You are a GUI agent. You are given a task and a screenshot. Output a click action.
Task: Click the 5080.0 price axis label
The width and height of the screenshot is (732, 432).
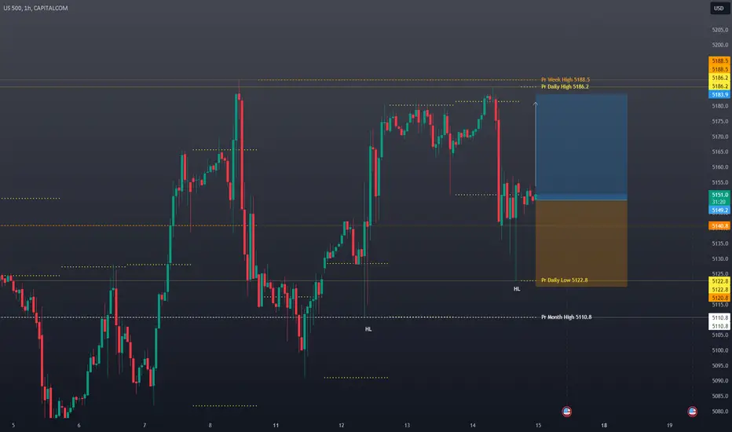[720, 412]
